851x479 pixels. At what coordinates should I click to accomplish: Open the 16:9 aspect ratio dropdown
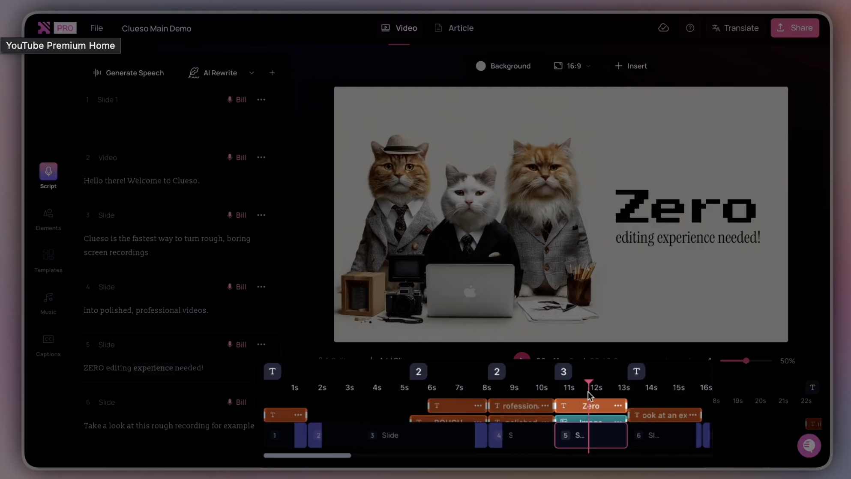(572, 66)
